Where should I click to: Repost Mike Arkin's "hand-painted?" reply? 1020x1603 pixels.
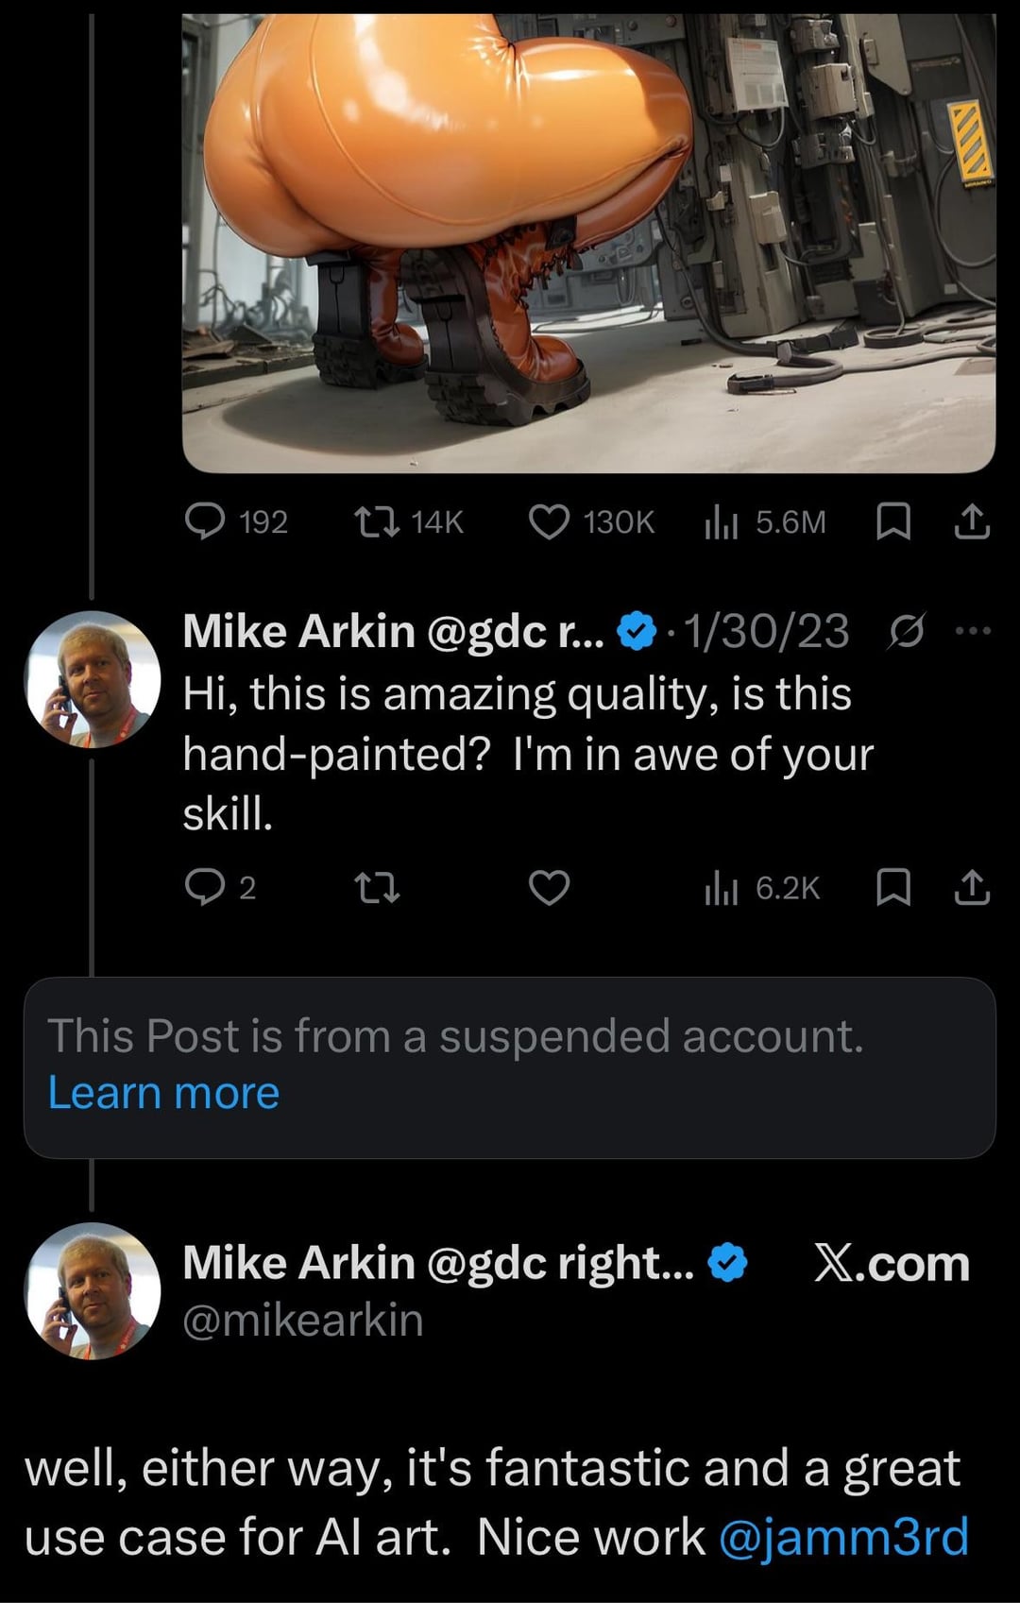click(x=377, y=888)
